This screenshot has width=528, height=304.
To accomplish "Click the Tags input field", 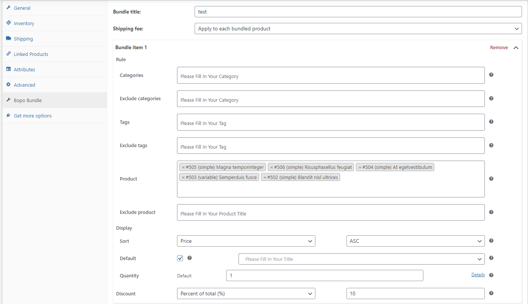I will click(x=331, y=122).
